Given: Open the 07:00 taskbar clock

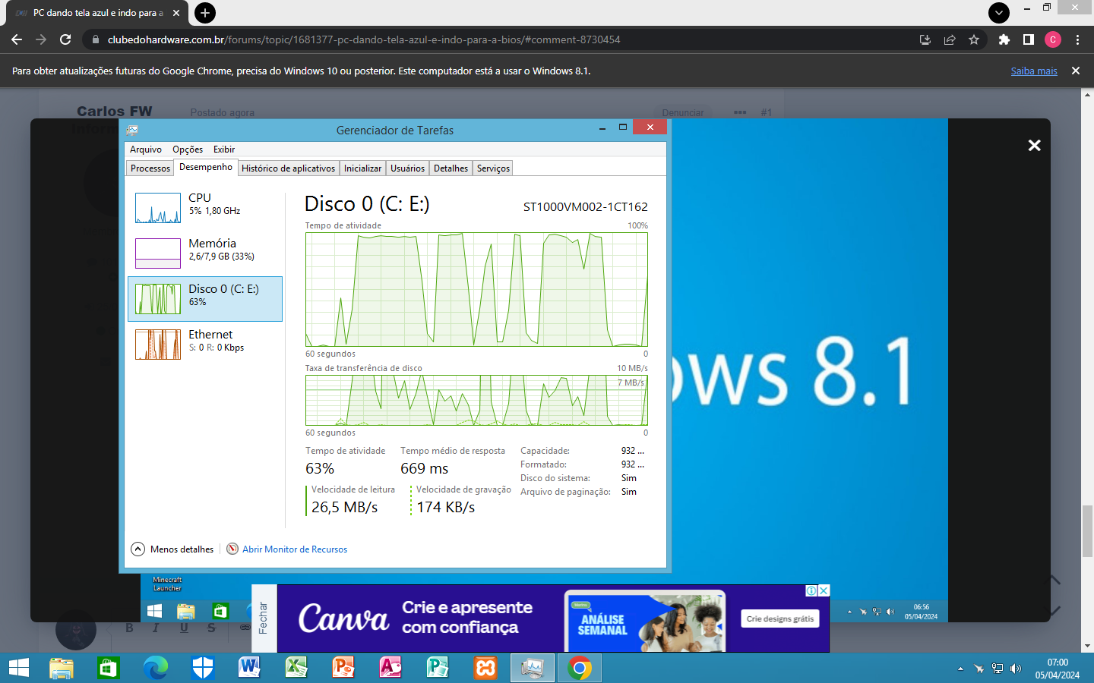Looking at the screenshot, I should click(1057, 669).
